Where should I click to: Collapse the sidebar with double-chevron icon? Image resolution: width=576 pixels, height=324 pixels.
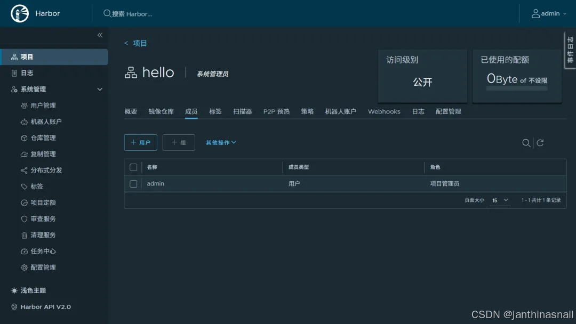[100, 35]
